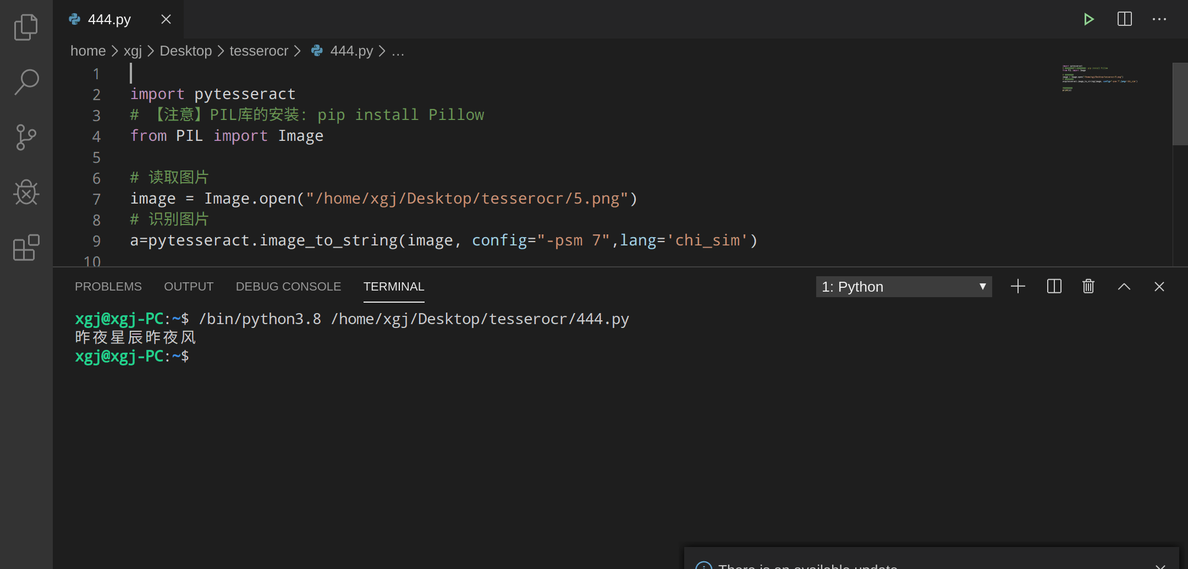Open the Run and Debug view
The height and width of the screenshot is (569, 1188).
(26, 192)
